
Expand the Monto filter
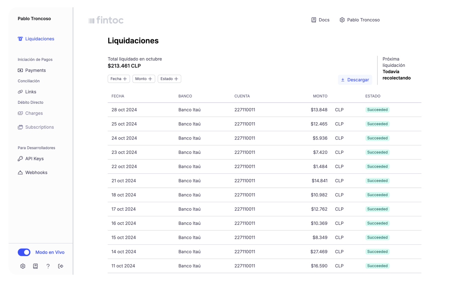pos(144,79)
